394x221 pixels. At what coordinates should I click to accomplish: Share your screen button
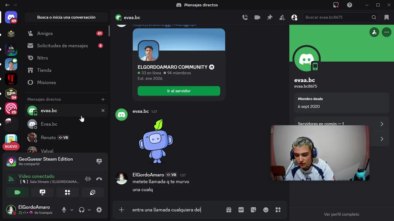pyautogui.click(x=42, y=192)
